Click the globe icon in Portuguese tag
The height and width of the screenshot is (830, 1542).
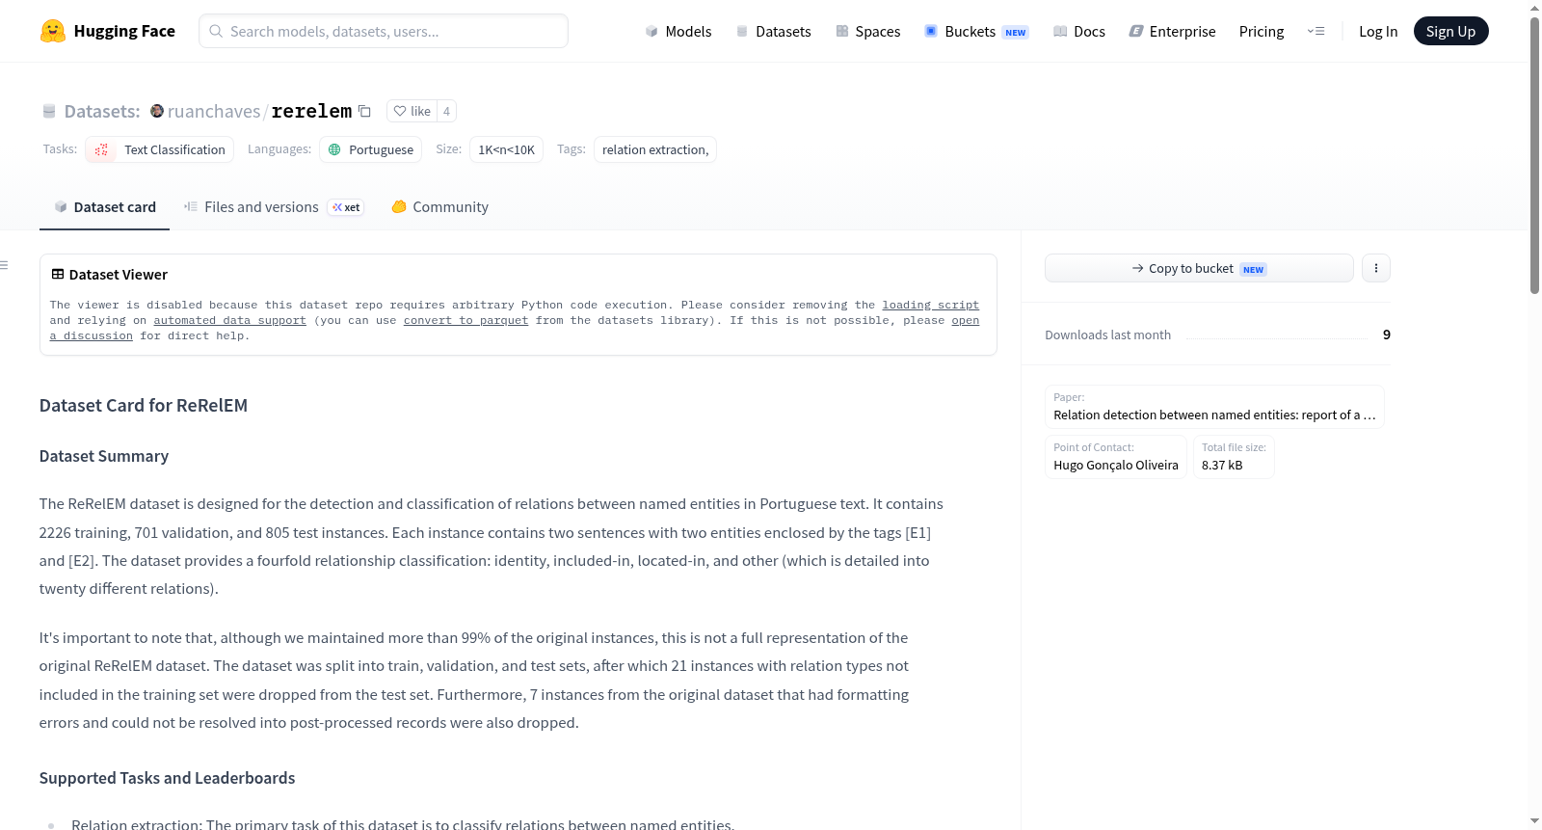pos(334,149)
